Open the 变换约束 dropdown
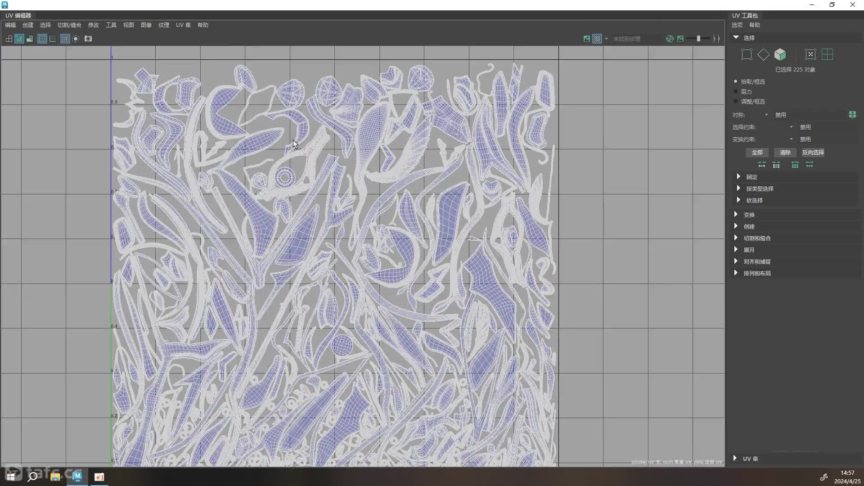 click(791, 139)
